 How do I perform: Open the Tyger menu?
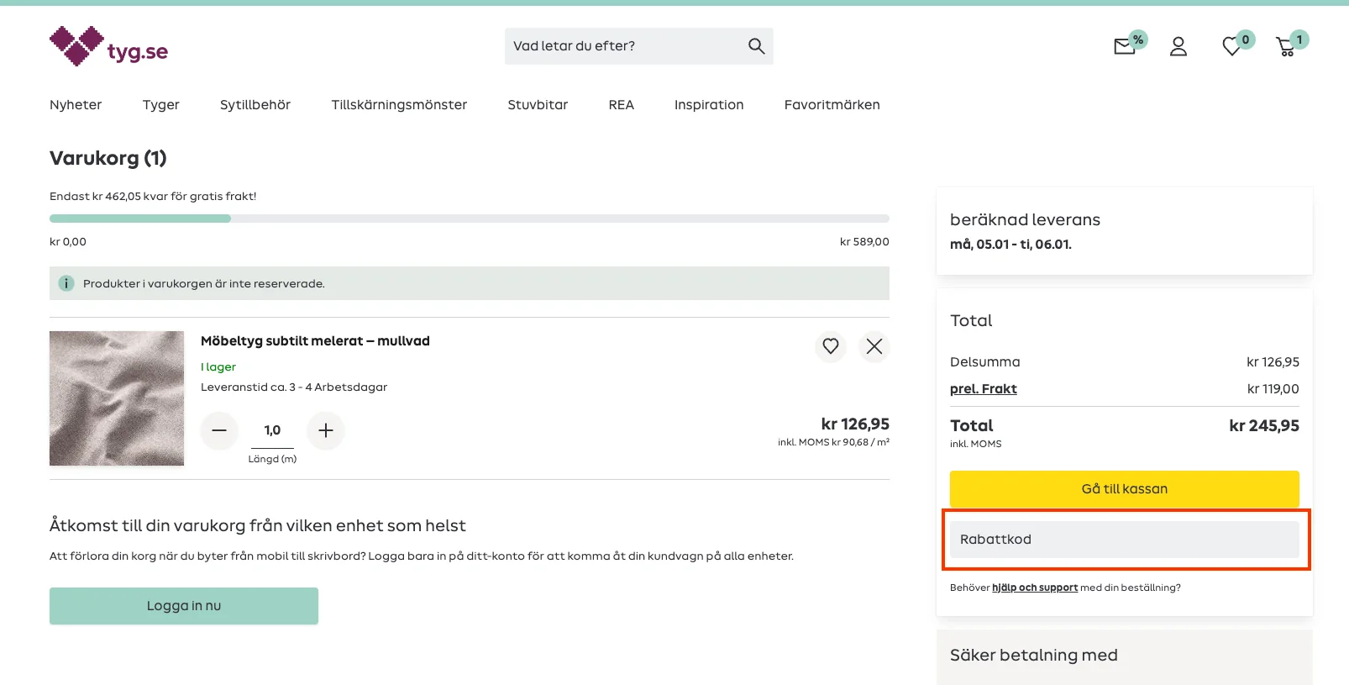point(160,105)
